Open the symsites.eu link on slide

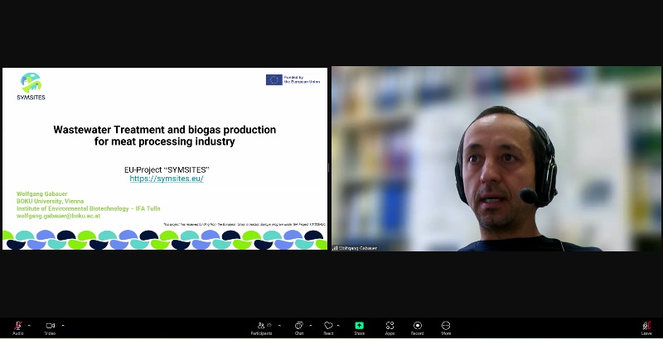[x=167, y=179]
